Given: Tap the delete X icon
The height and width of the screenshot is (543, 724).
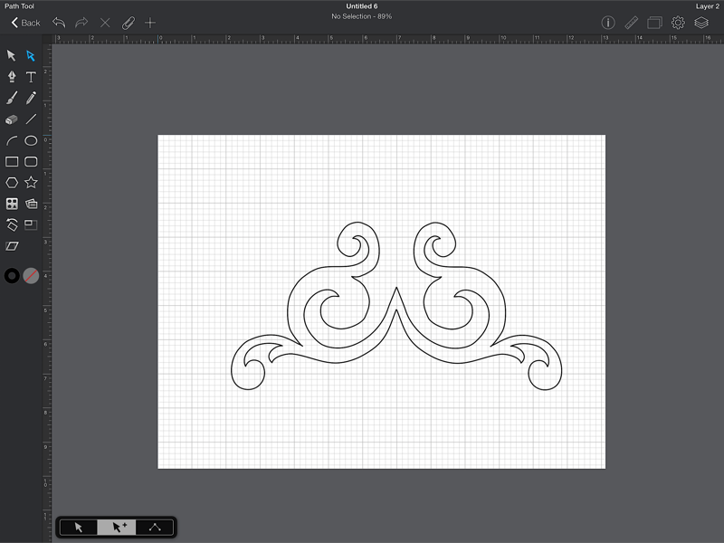Looking at the screenshot, I should 105,23.
